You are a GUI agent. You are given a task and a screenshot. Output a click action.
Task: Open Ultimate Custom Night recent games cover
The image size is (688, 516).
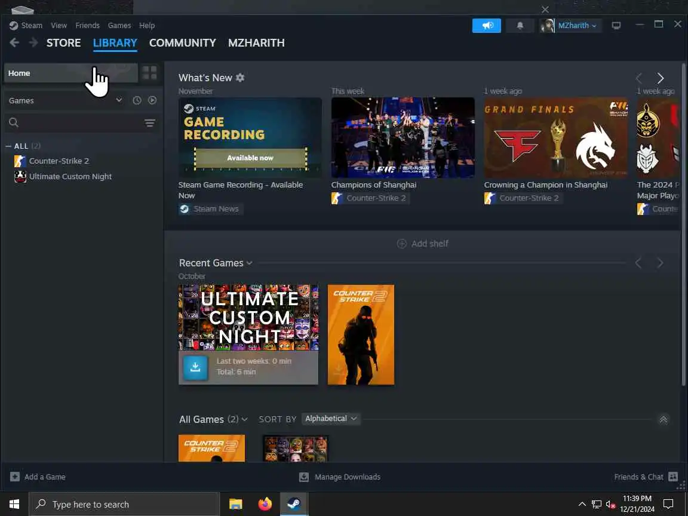248,317
